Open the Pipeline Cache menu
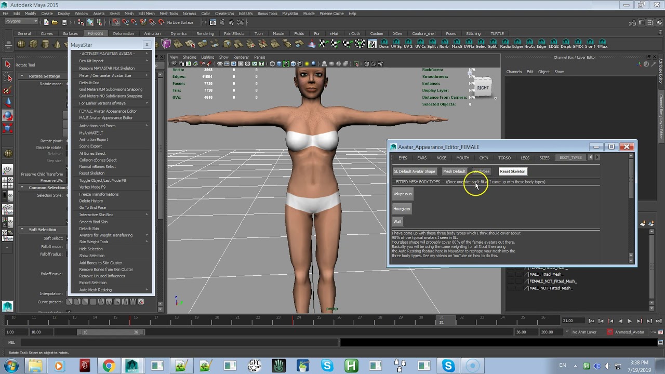This screenshot has width=665, height=374. [331, 14]
